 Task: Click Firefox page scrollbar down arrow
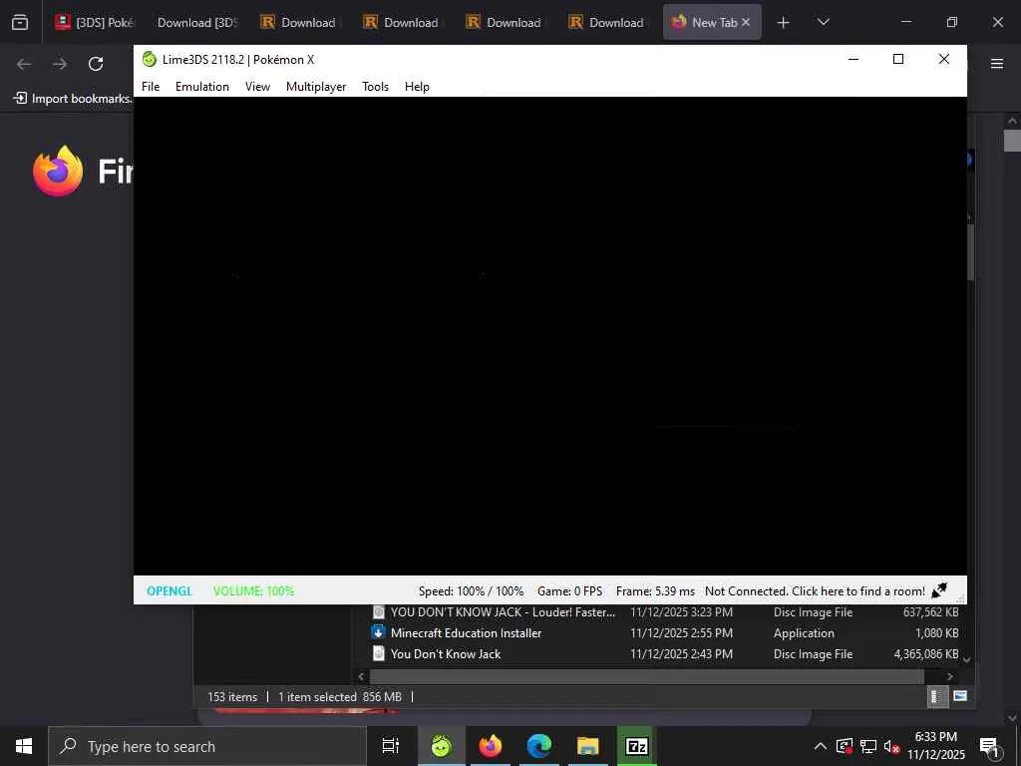pos(1012,718)
